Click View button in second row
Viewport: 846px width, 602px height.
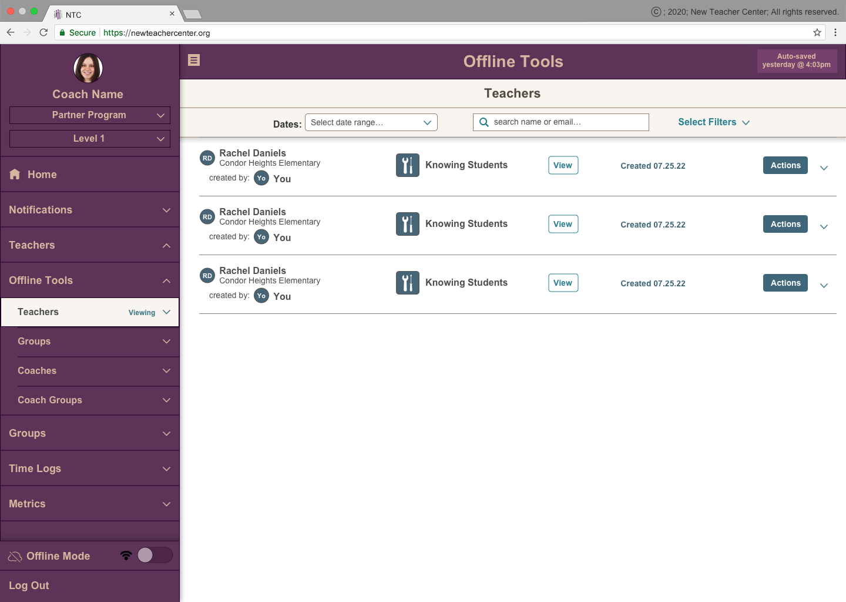[563, 224]
